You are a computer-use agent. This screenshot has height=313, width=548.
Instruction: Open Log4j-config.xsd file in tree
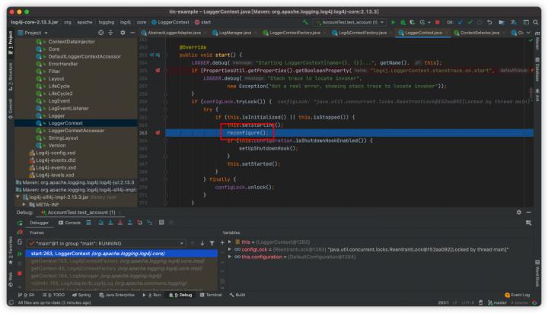56,153
